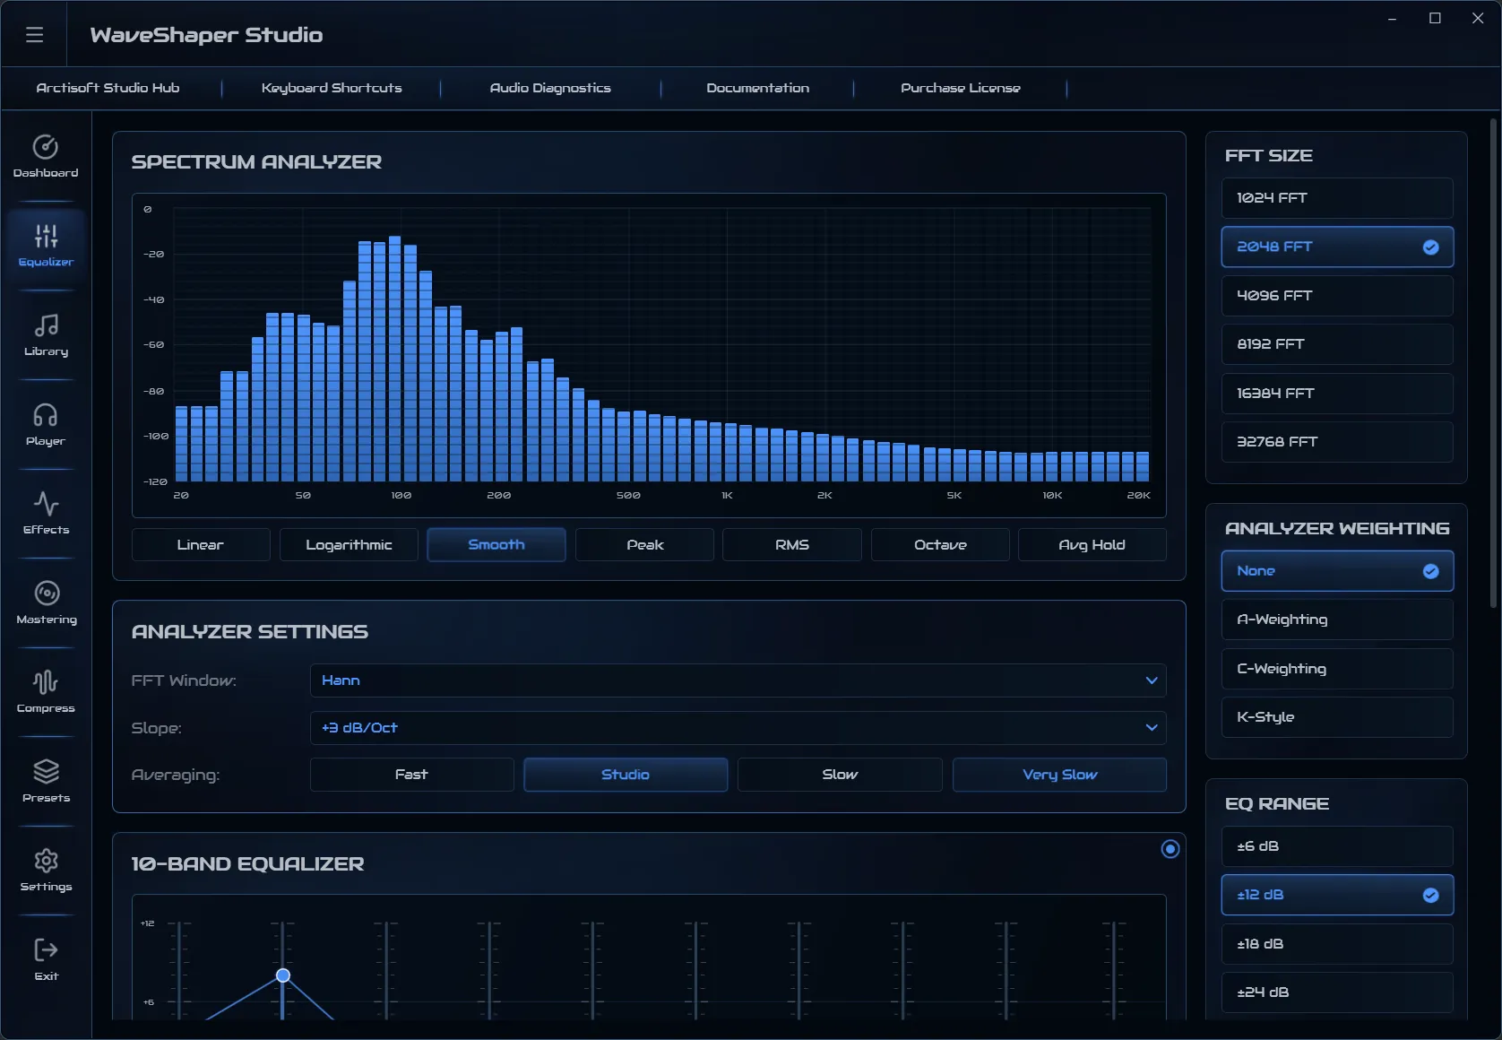Viewport: 1502px width, 1040px height.
Task: Choose 32768 FFT size
Action: pos(1337,442)
